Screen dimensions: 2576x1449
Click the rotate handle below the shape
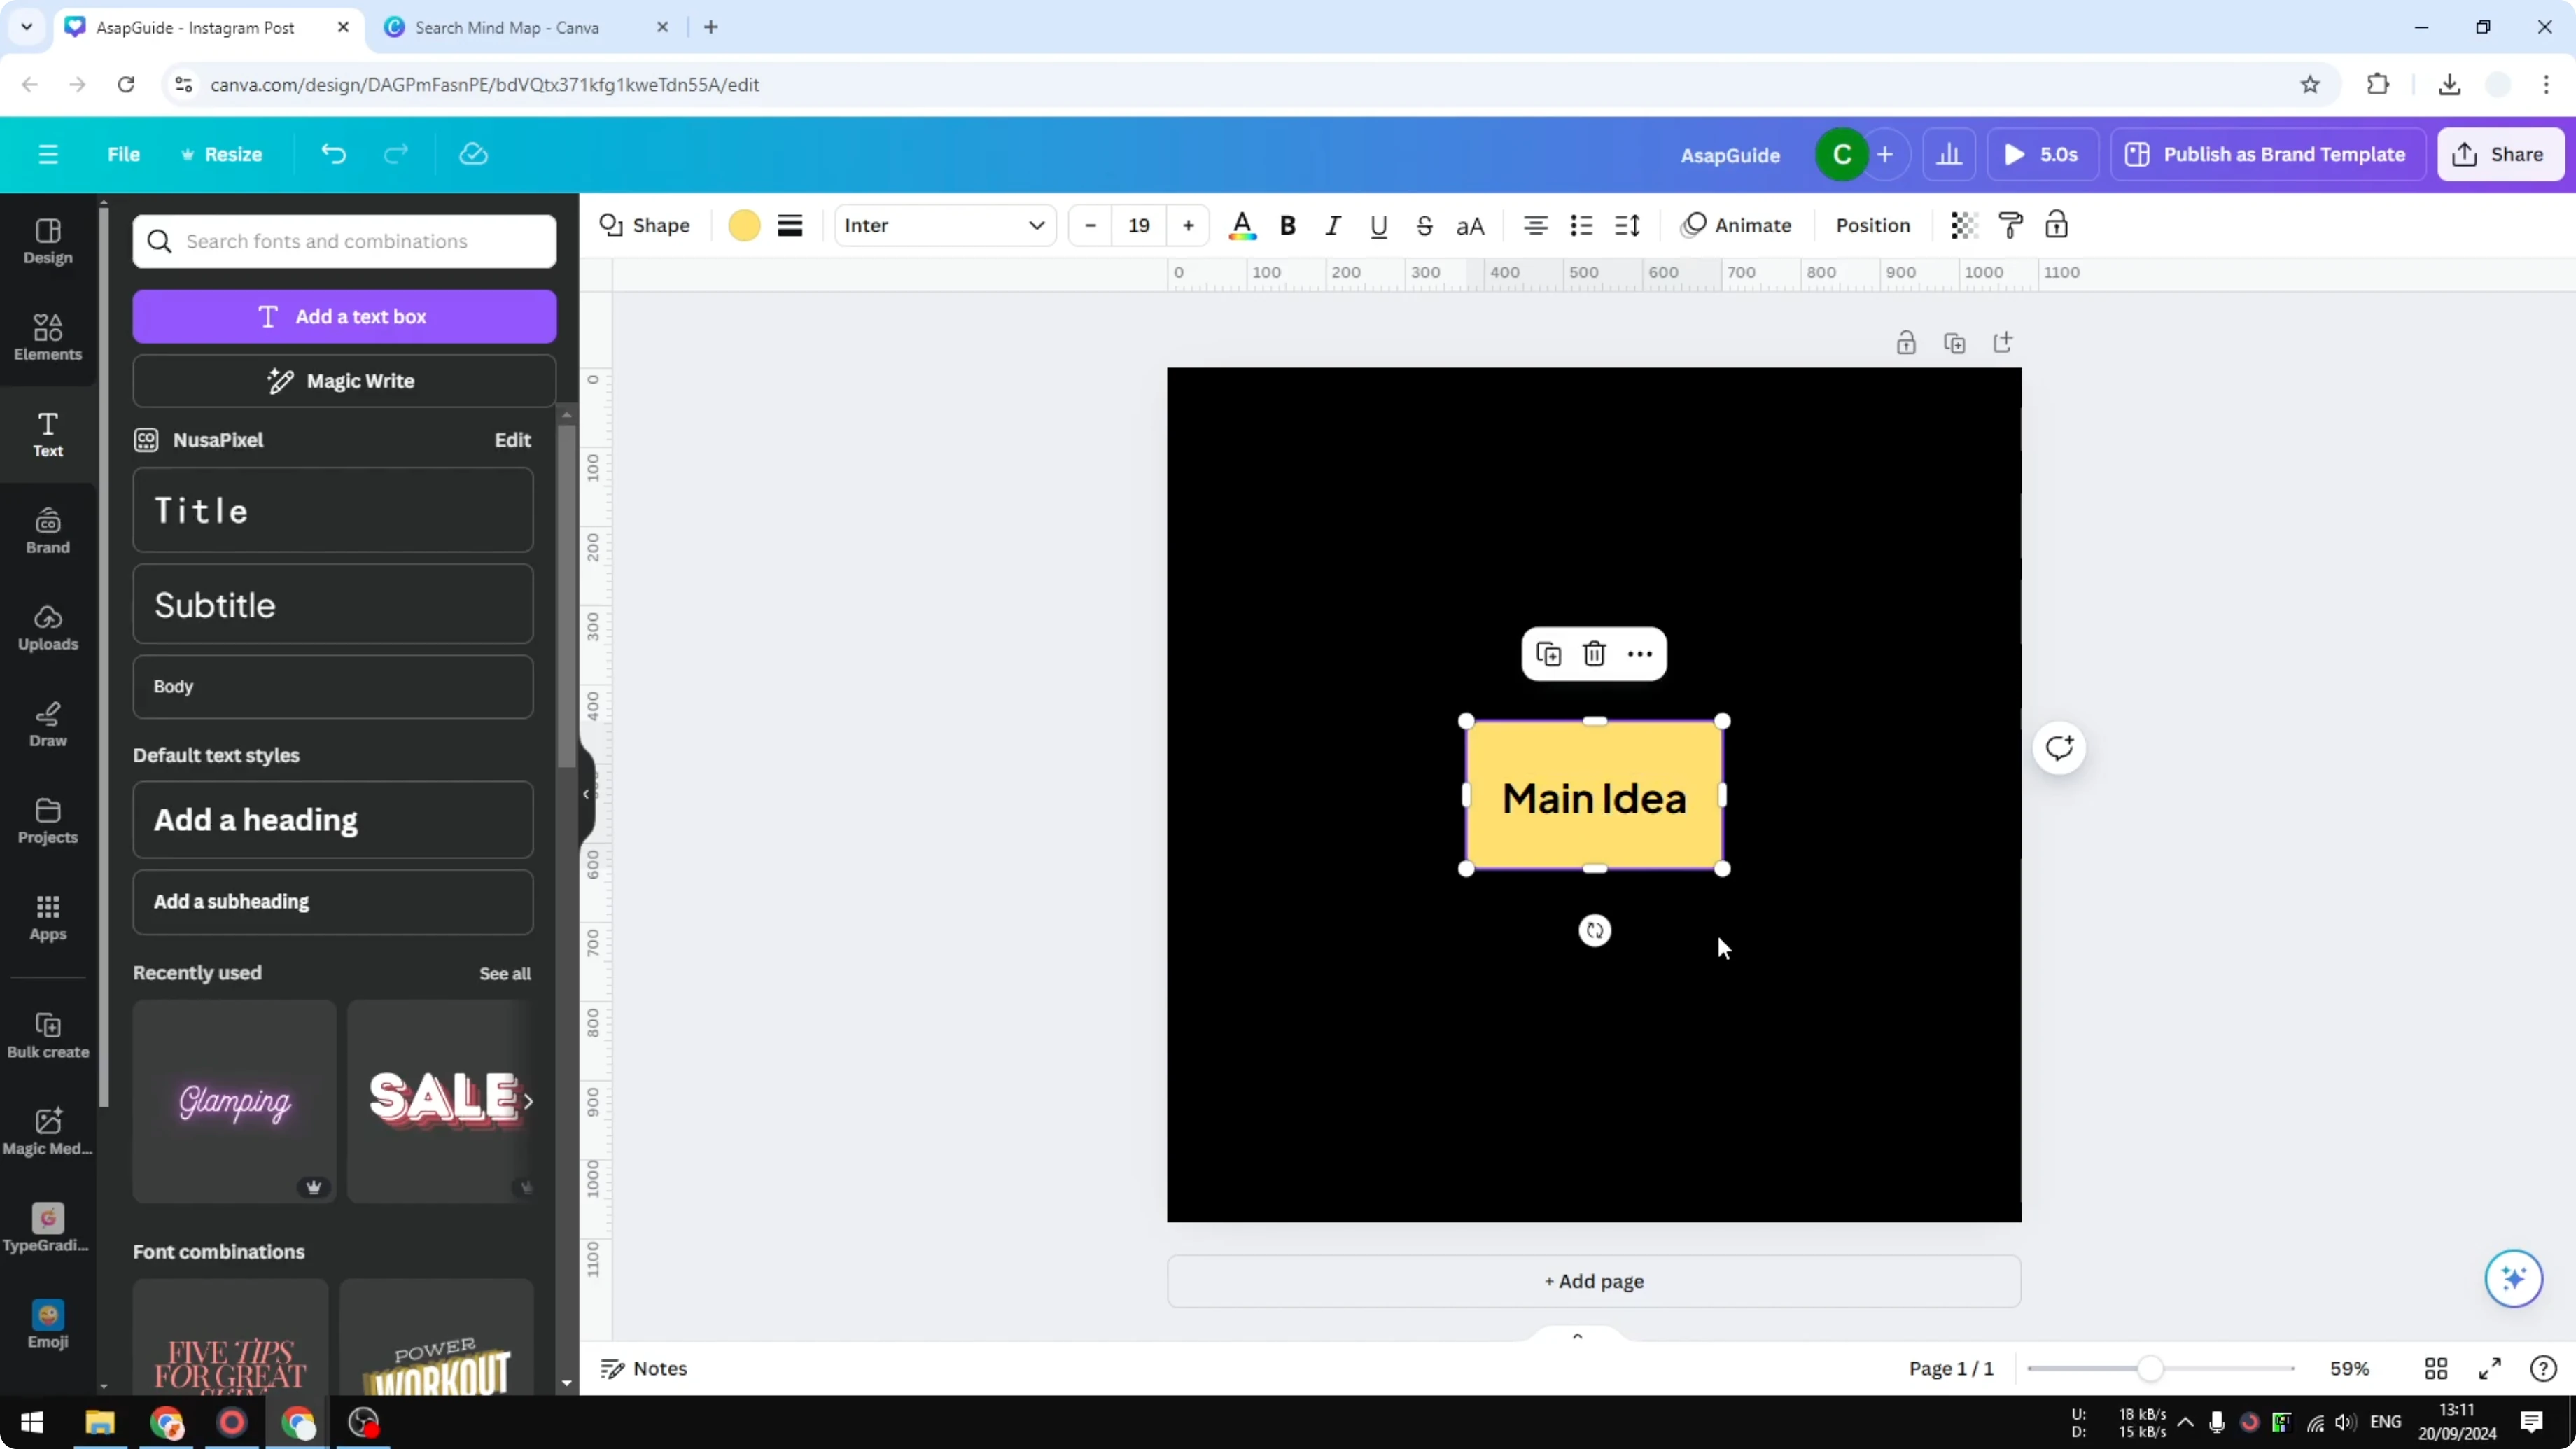pyautogui.click(x=1595, y=931)
